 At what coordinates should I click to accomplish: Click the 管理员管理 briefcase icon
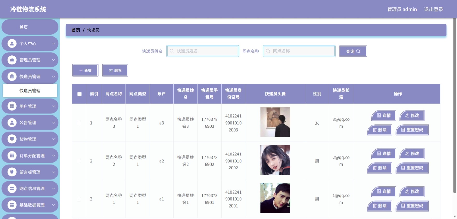pyautogui.click(x=12, y=60)
